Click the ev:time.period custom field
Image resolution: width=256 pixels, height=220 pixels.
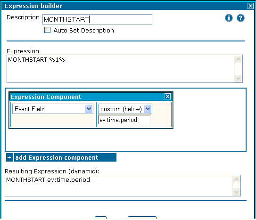124,120
